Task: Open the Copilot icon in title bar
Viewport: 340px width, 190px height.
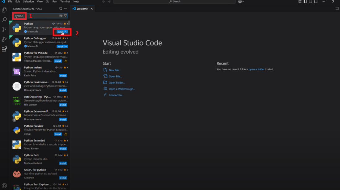Action: (240, 2)
